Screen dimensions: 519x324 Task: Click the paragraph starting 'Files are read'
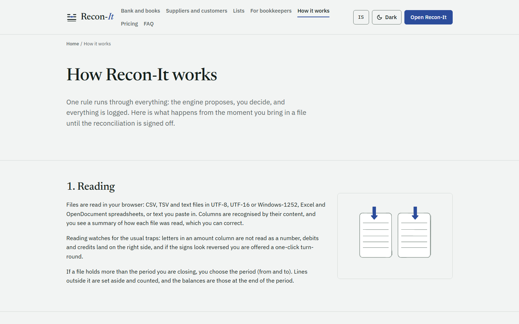coord(196,214)
